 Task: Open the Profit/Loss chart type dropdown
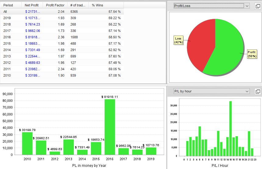point(212,6)
